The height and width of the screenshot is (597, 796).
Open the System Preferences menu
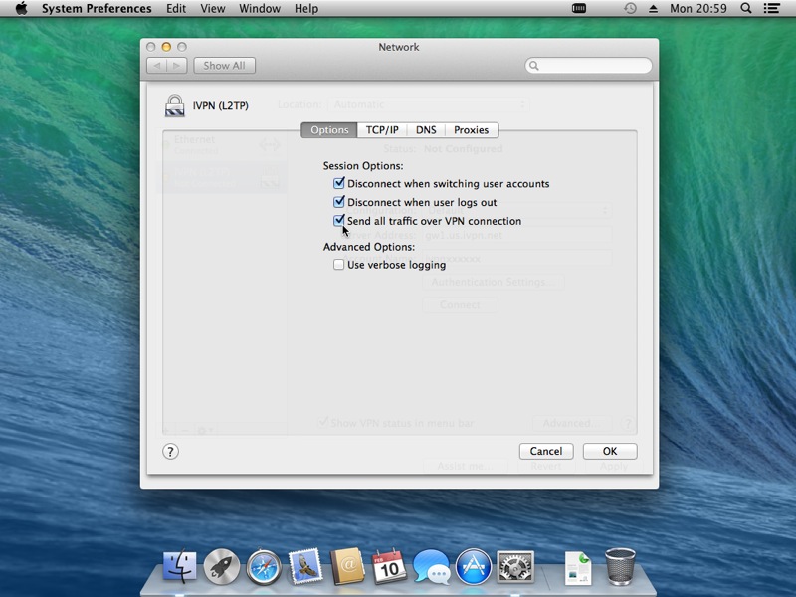(97, 9)
